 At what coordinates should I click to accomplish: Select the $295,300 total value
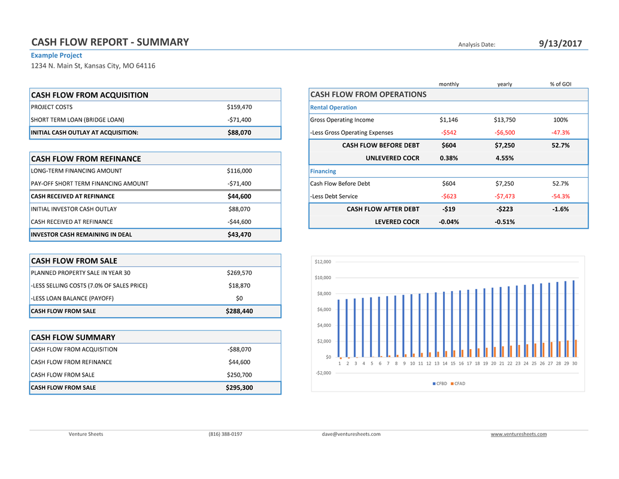click(x=239, y=388)
